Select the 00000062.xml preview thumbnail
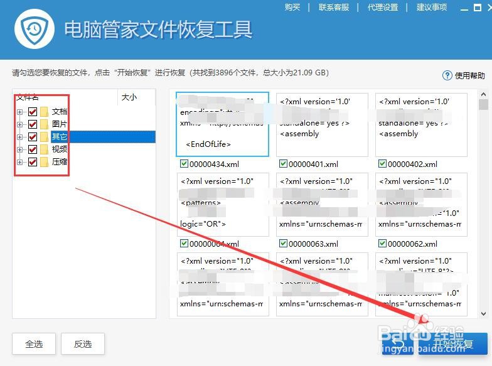This screenshot has width=492, height=366. (421, 205)
